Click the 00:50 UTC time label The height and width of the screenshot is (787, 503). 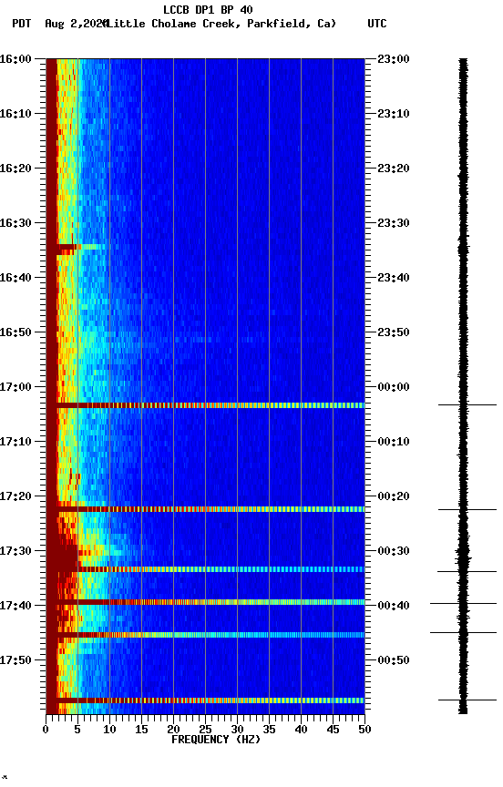click(394, 660)
